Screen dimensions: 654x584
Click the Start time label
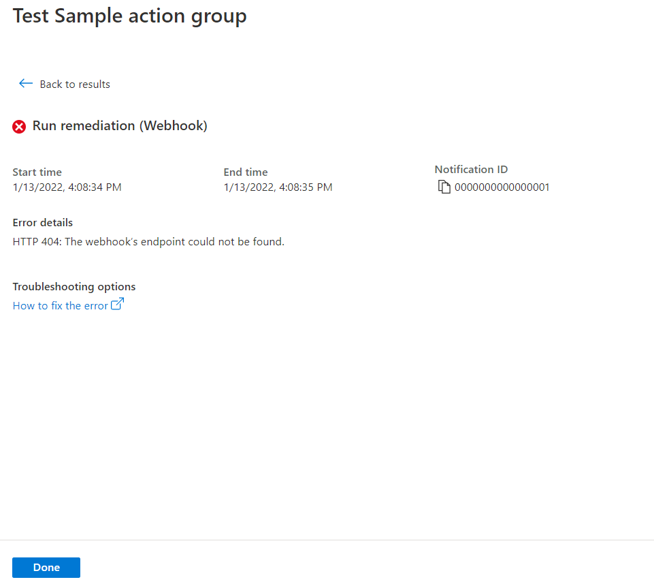[37, 172]
